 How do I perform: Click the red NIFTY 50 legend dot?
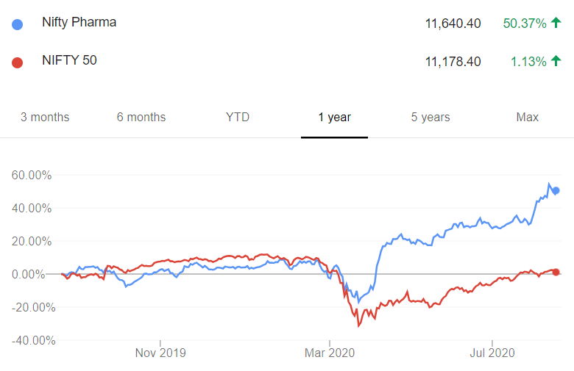(17, 63)
